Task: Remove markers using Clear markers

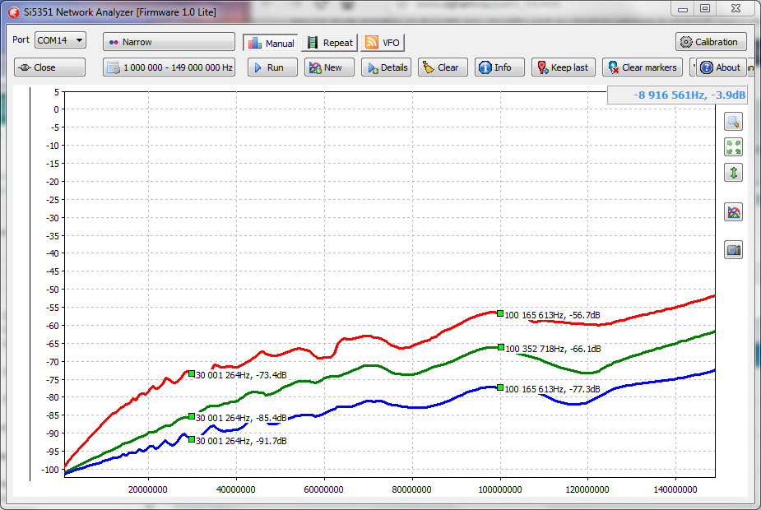Action: 642,67
